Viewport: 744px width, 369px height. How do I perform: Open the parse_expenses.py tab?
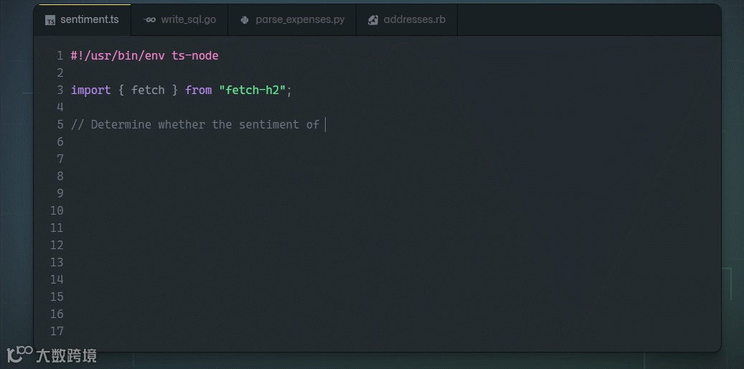pos(300,20)
